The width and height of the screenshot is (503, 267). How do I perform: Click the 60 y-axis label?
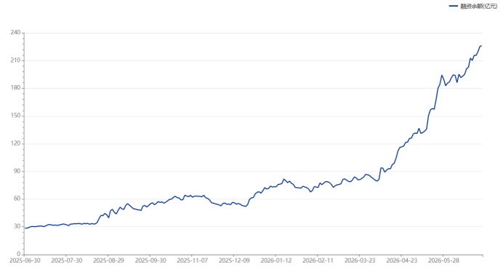point(17,199)
